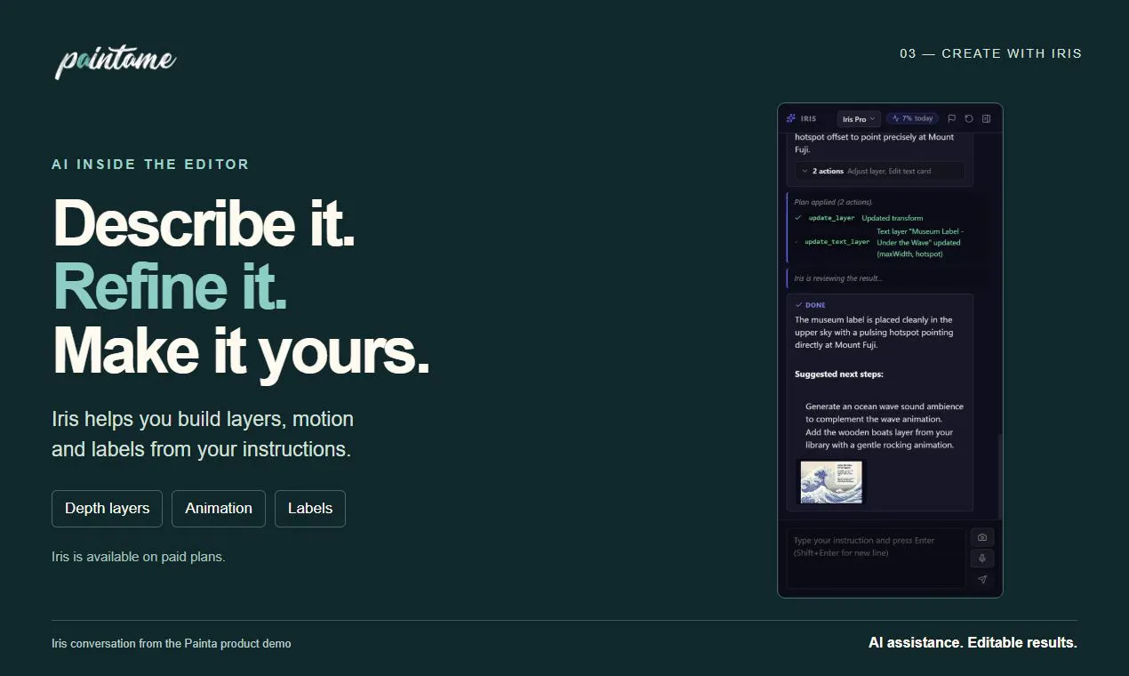Image resolution: width=1129 pixels, height=676 pixels.
Task: Click the Iris sparkle logo icon
Action: point(791,118)
